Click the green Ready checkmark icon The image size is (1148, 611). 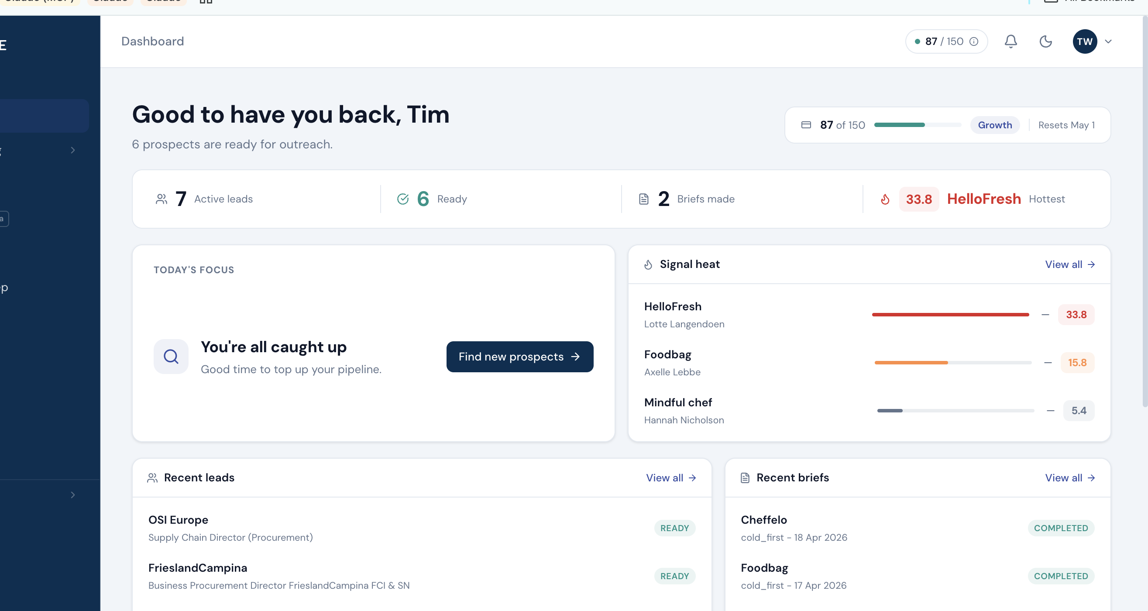402,199
